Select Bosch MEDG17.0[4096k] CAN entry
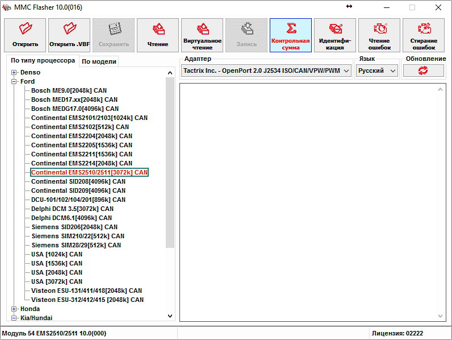452x340 pixels. 74,109
